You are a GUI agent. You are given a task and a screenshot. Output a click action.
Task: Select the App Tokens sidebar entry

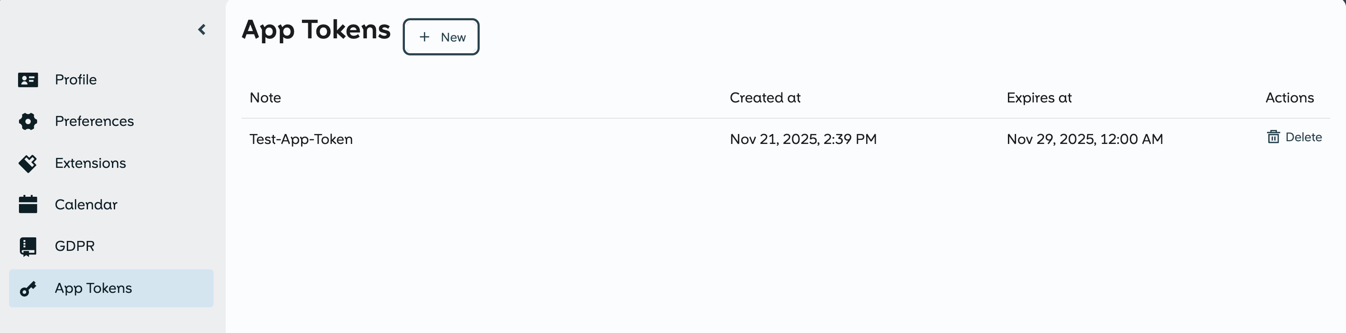[x=93, y=288]
